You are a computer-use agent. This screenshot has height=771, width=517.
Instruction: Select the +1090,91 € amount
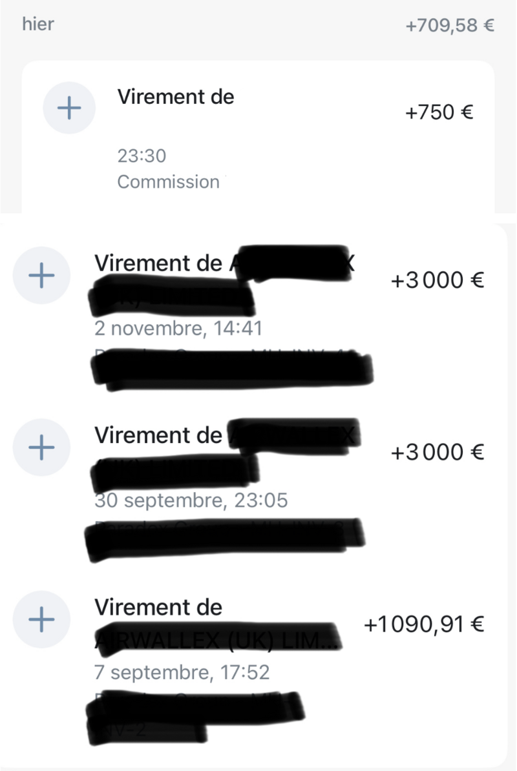click(x=424, y=624)
